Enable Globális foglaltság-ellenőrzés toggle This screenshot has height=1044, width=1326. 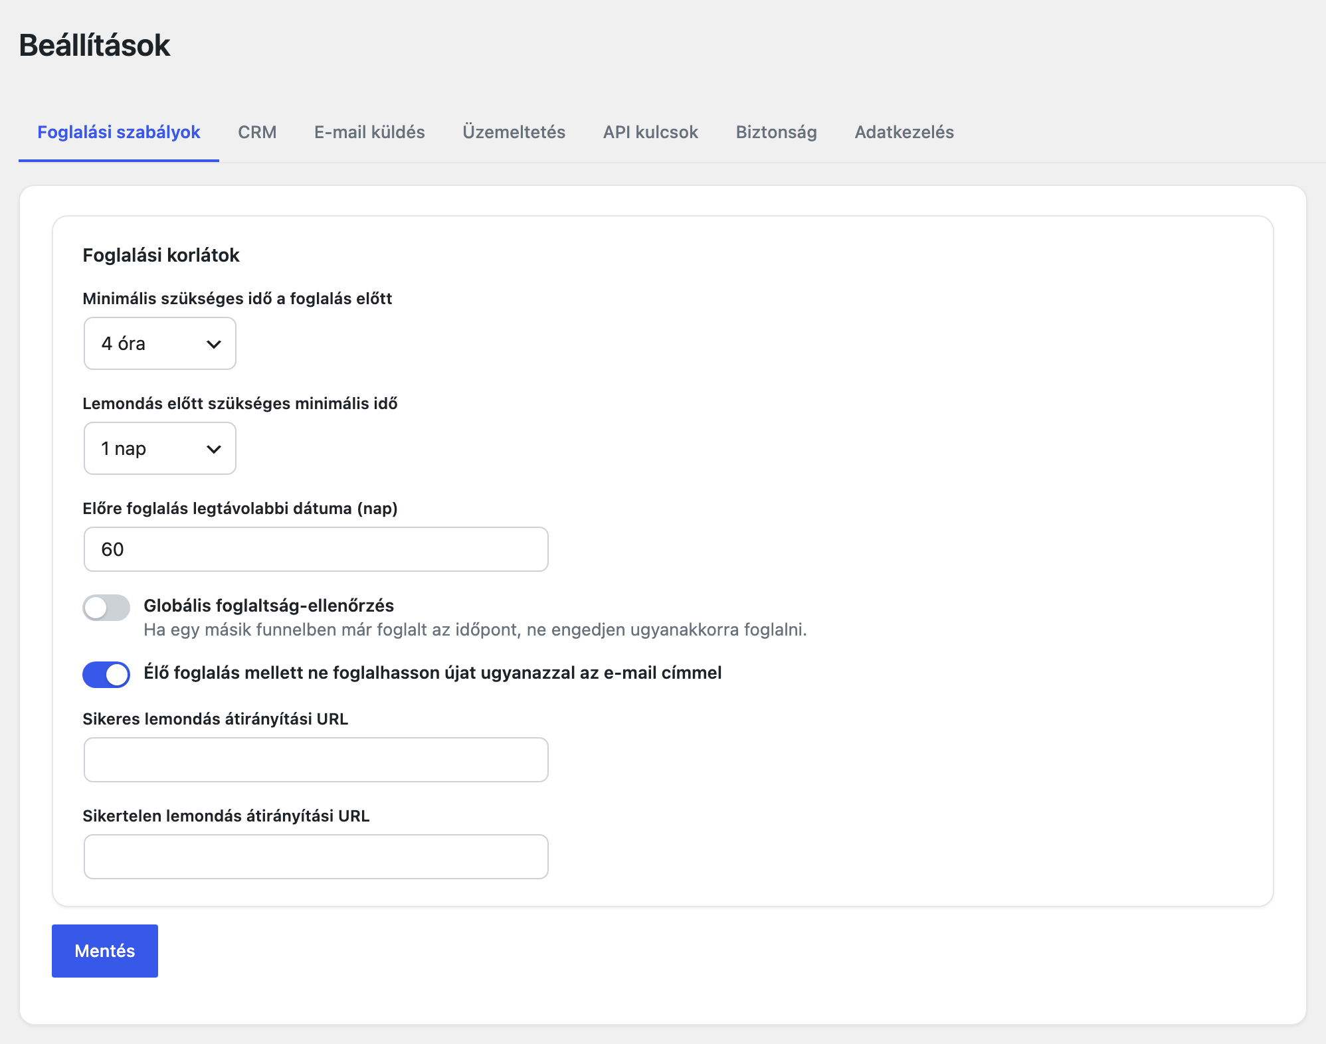click(106, 607)
